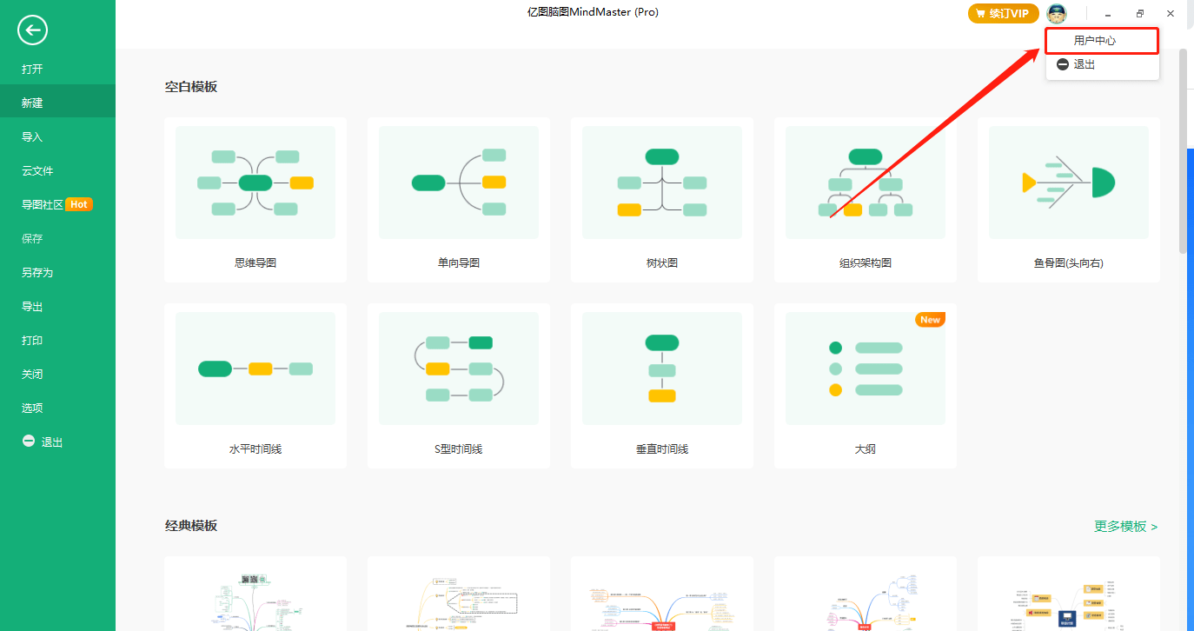Select 打印 in the sidebar

tap(57, 340)
